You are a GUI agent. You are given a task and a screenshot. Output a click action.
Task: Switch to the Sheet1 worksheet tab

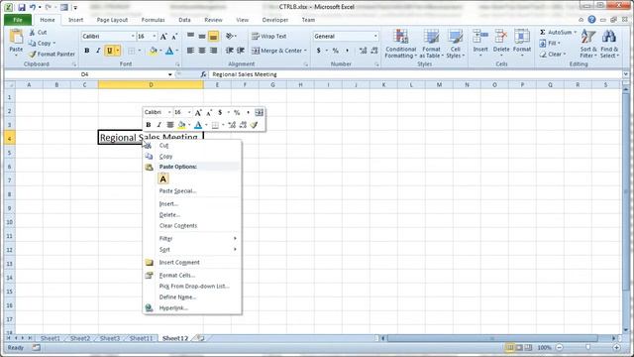[51, 338]
